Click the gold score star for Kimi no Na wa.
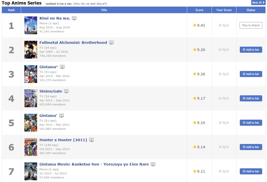 point(195,25)
